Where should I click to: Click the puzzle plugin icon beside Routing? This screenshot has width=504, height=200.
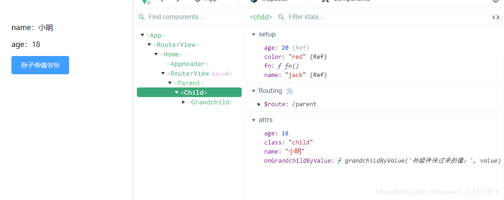pos(290,91)
